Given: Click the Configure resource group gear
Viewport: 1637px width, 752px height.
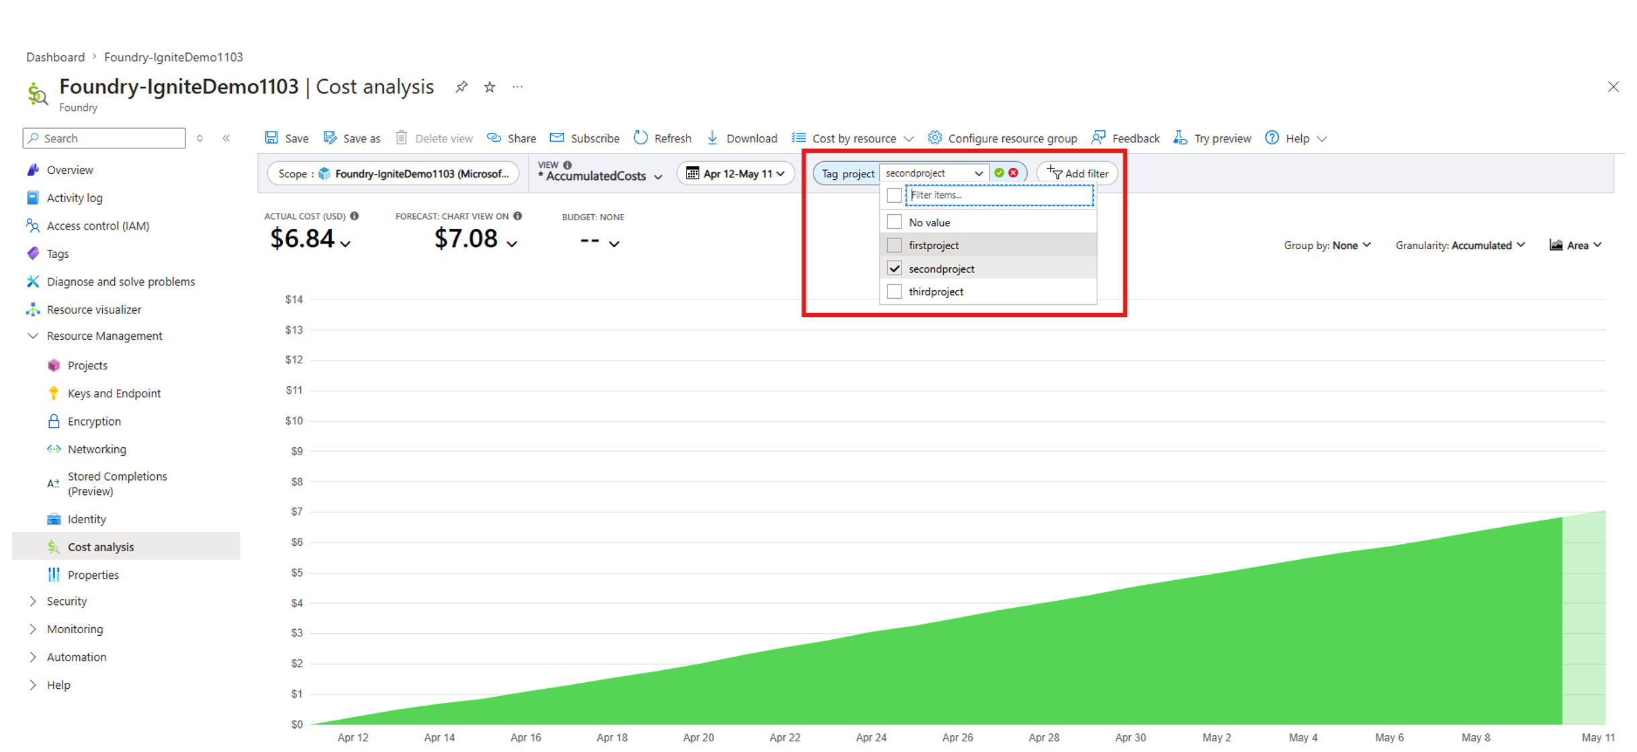Looking at the screenshot, I should [x=934, y=138].
